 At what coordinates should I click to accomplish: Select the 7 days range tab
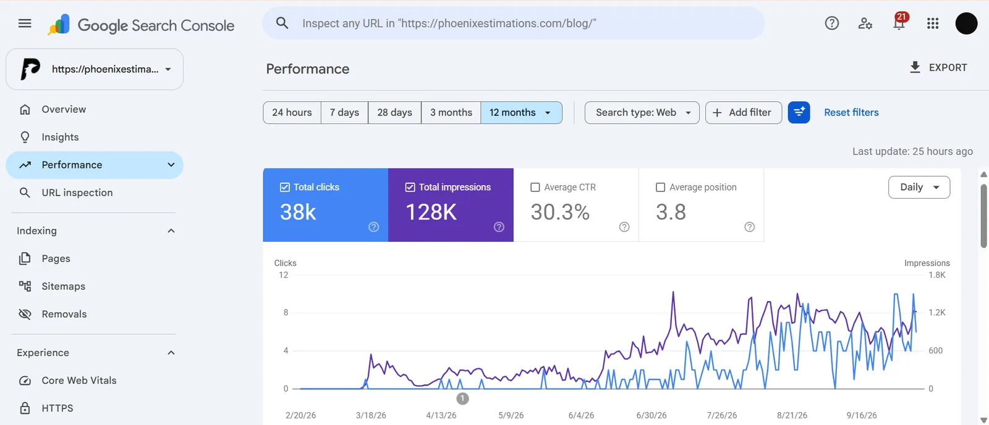click(344, 112)
